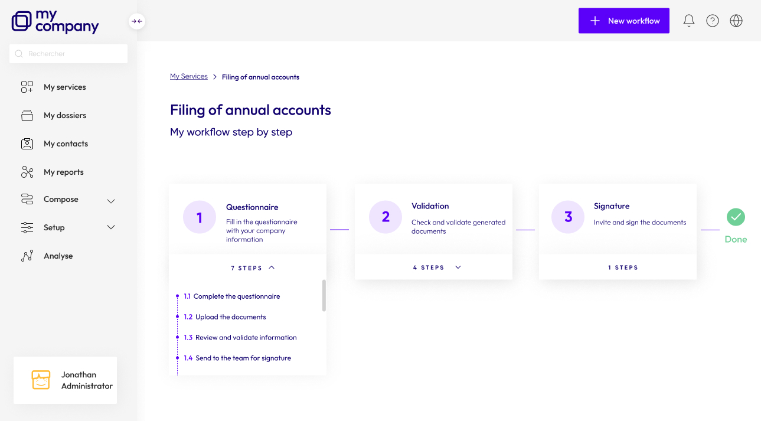Image resolution: width=761 pixels, height=421 pixels.
Task: Click the globe language icon
Action: [x=736, y=21]
